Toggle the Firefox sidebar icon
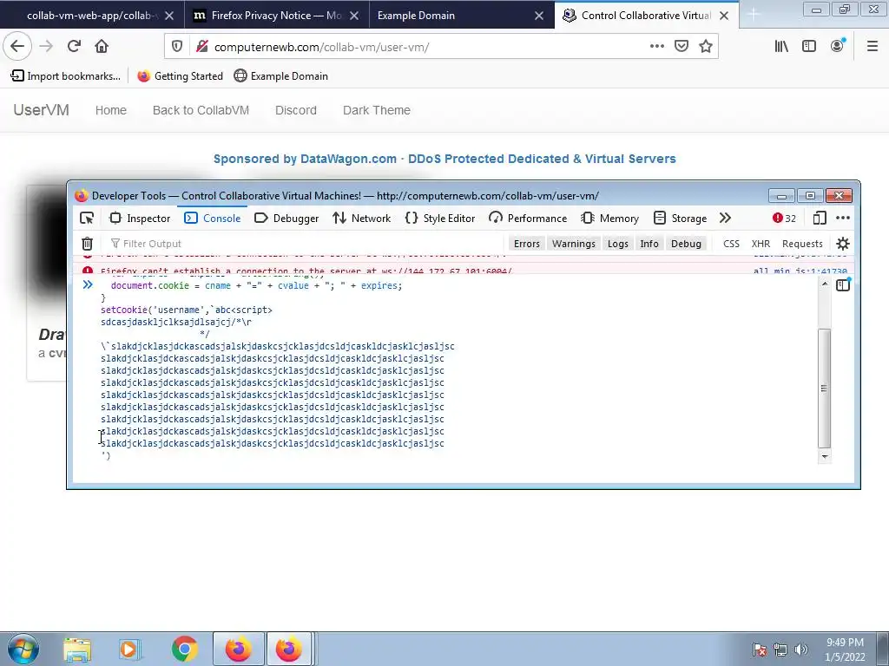 (x=809, y=47)
